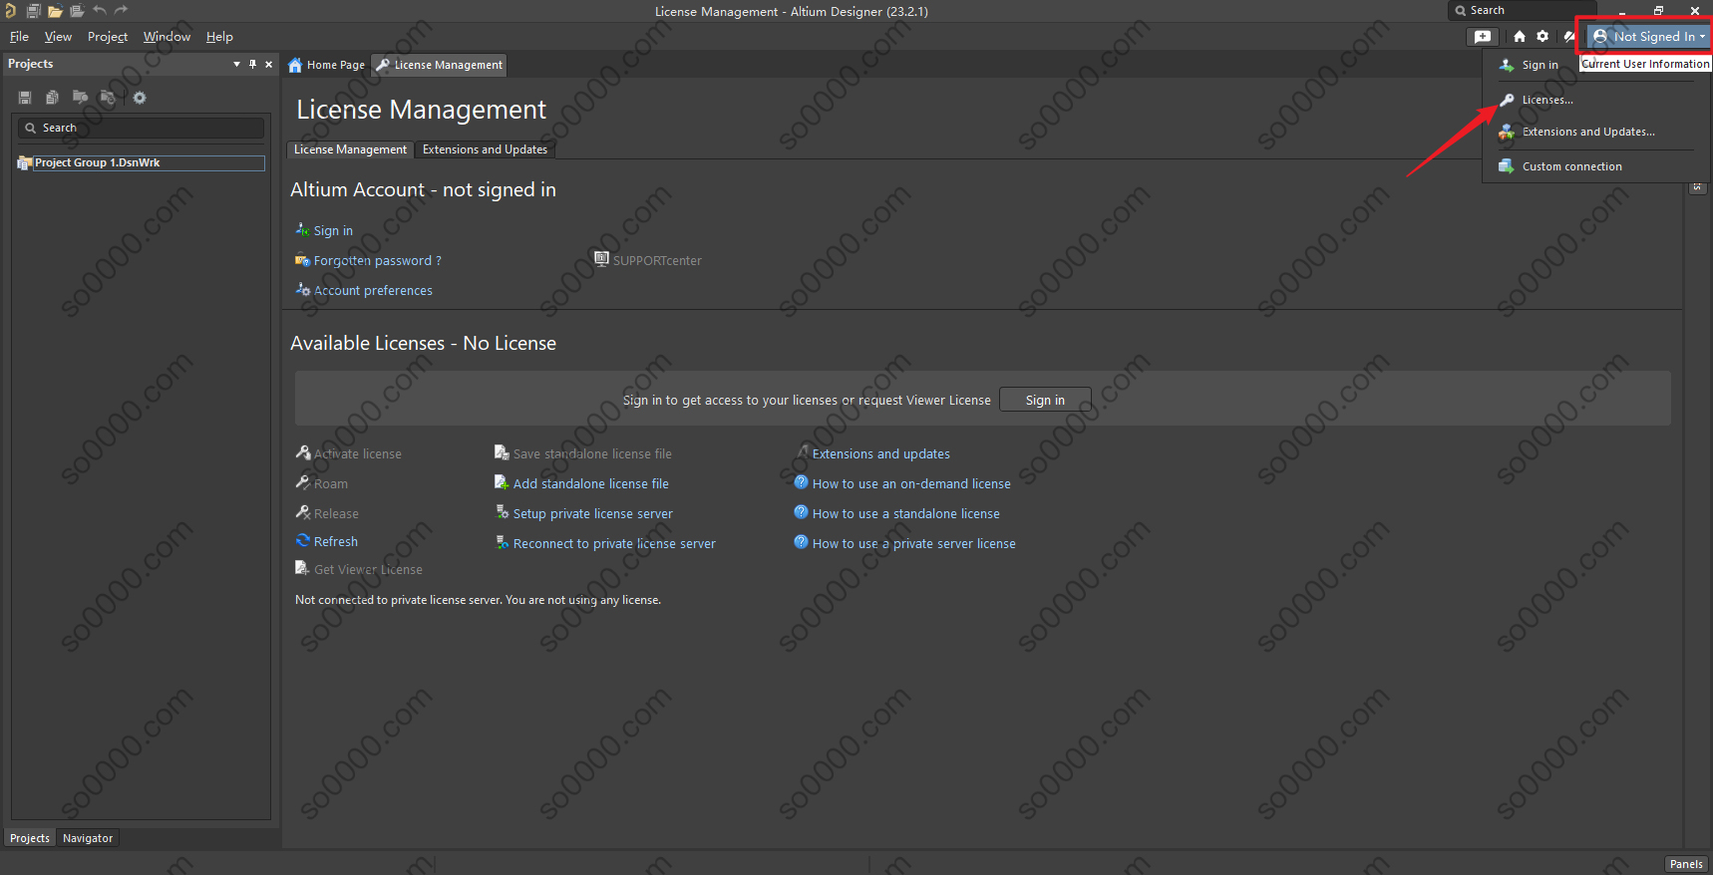Open Preferences gear icon at top right

point(1542,36)
